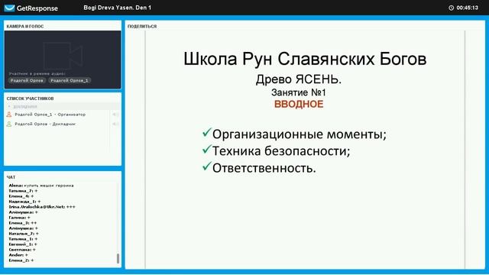Click the bullet Техника безопасности;

pos(281,151)
